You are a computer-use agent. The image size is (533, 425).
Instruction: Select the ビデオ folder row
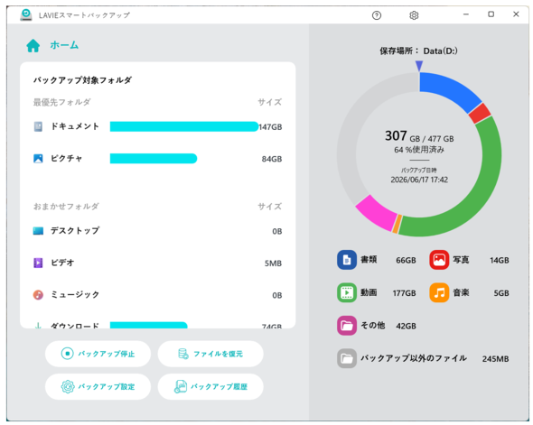point(157,263)
